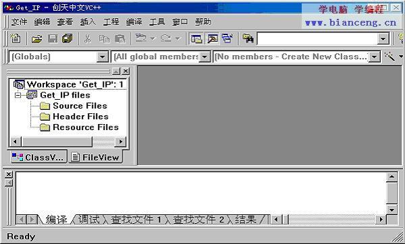Select the 调试 output tab
405x244 pixels.
pos(89,220)
